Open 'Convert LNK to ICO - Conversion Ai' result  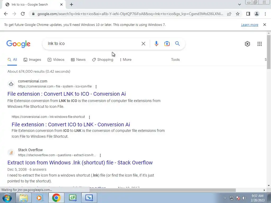coord(66,94)
